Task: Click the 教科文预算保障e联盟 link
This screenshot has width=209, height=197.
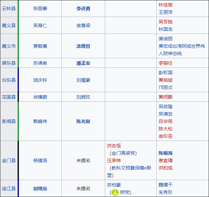Action: pos(129,172)
